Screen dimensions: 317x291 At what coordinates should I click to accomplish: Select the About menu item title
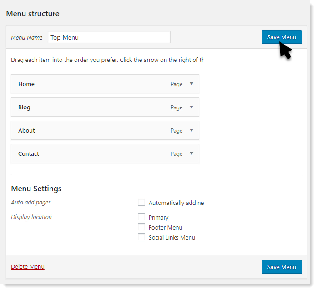click(27, 131)
